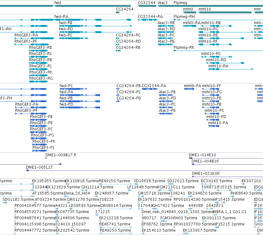Click transcript fwd-RD
263x235 pixels.
pos(66,29)
